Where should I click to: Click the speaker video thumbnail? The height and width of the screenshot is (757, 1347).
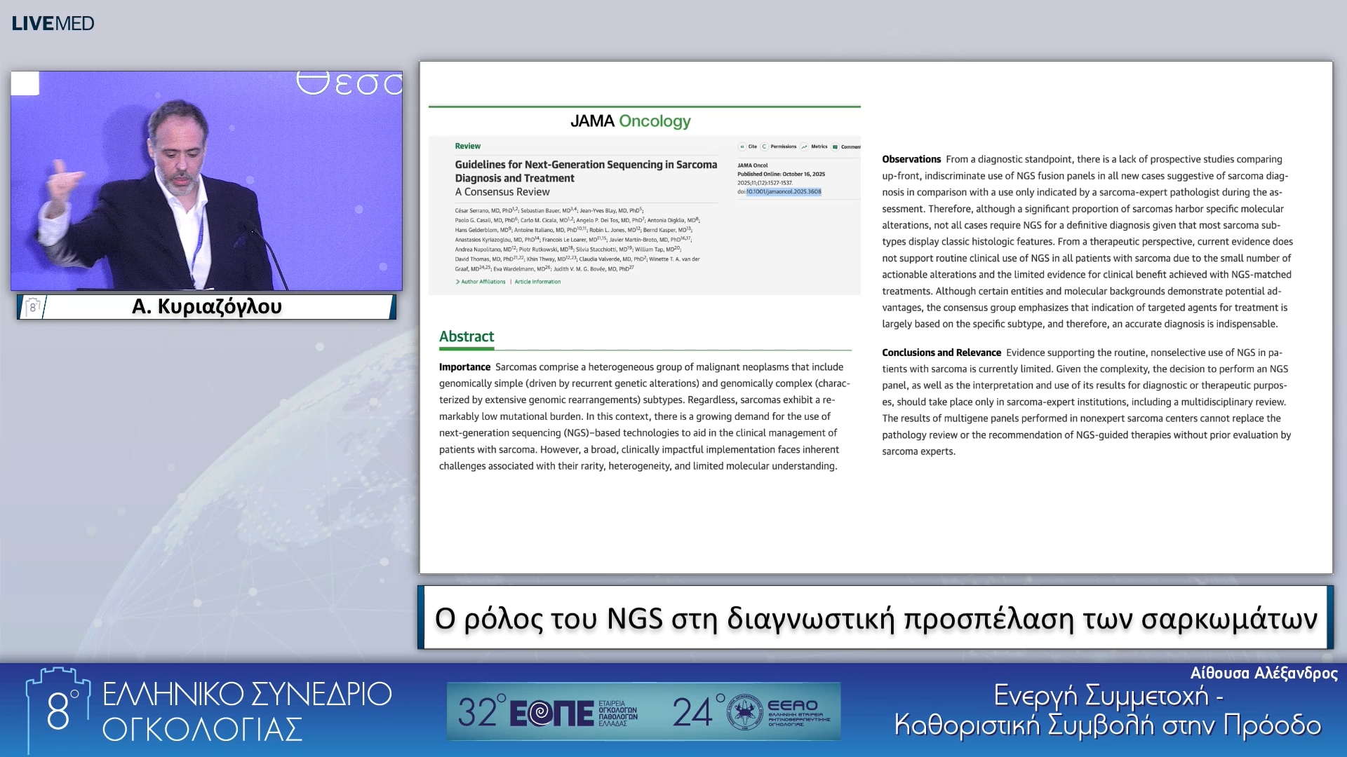(x=206, y=181)
